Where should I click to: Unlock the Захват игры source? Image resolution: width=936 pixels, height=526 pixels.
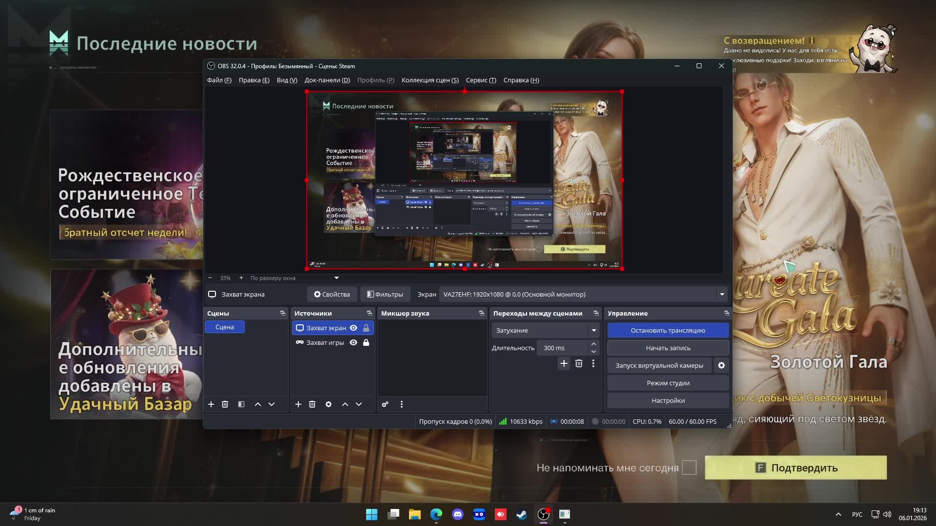(366, 342)
